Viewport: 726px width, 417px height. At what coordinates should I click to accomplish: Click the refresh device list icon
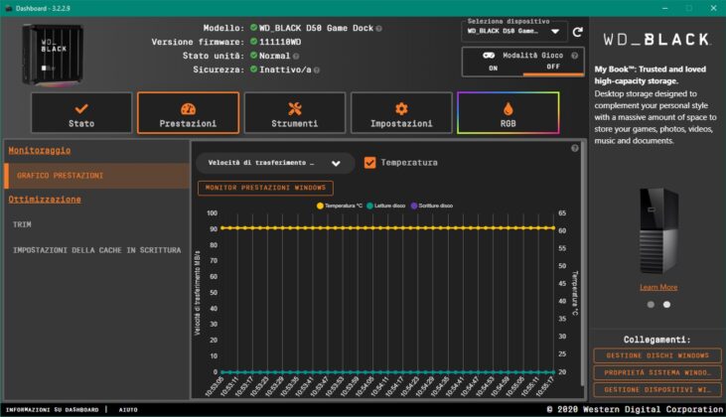pyautogui.click(x=577, y=32)
